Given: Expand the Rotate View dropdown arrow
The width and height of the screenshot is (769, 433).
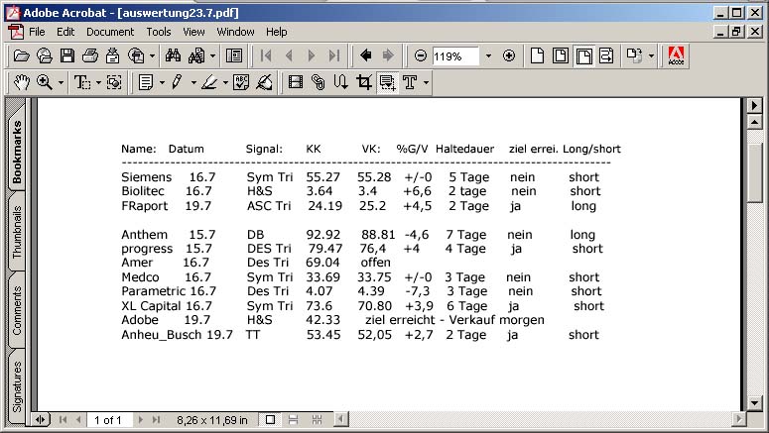Looking at the screenshot, I should [x=651, y=56].
